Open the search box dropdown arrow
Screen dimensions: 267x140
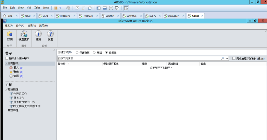pos(227,59)
